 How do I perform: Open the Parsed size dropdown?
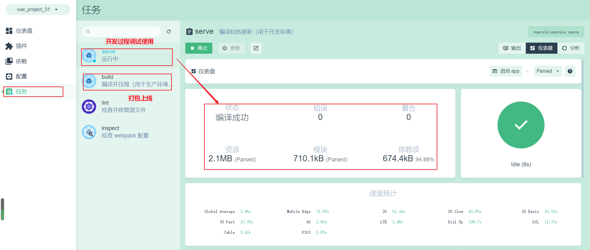[x=548, y=71]
